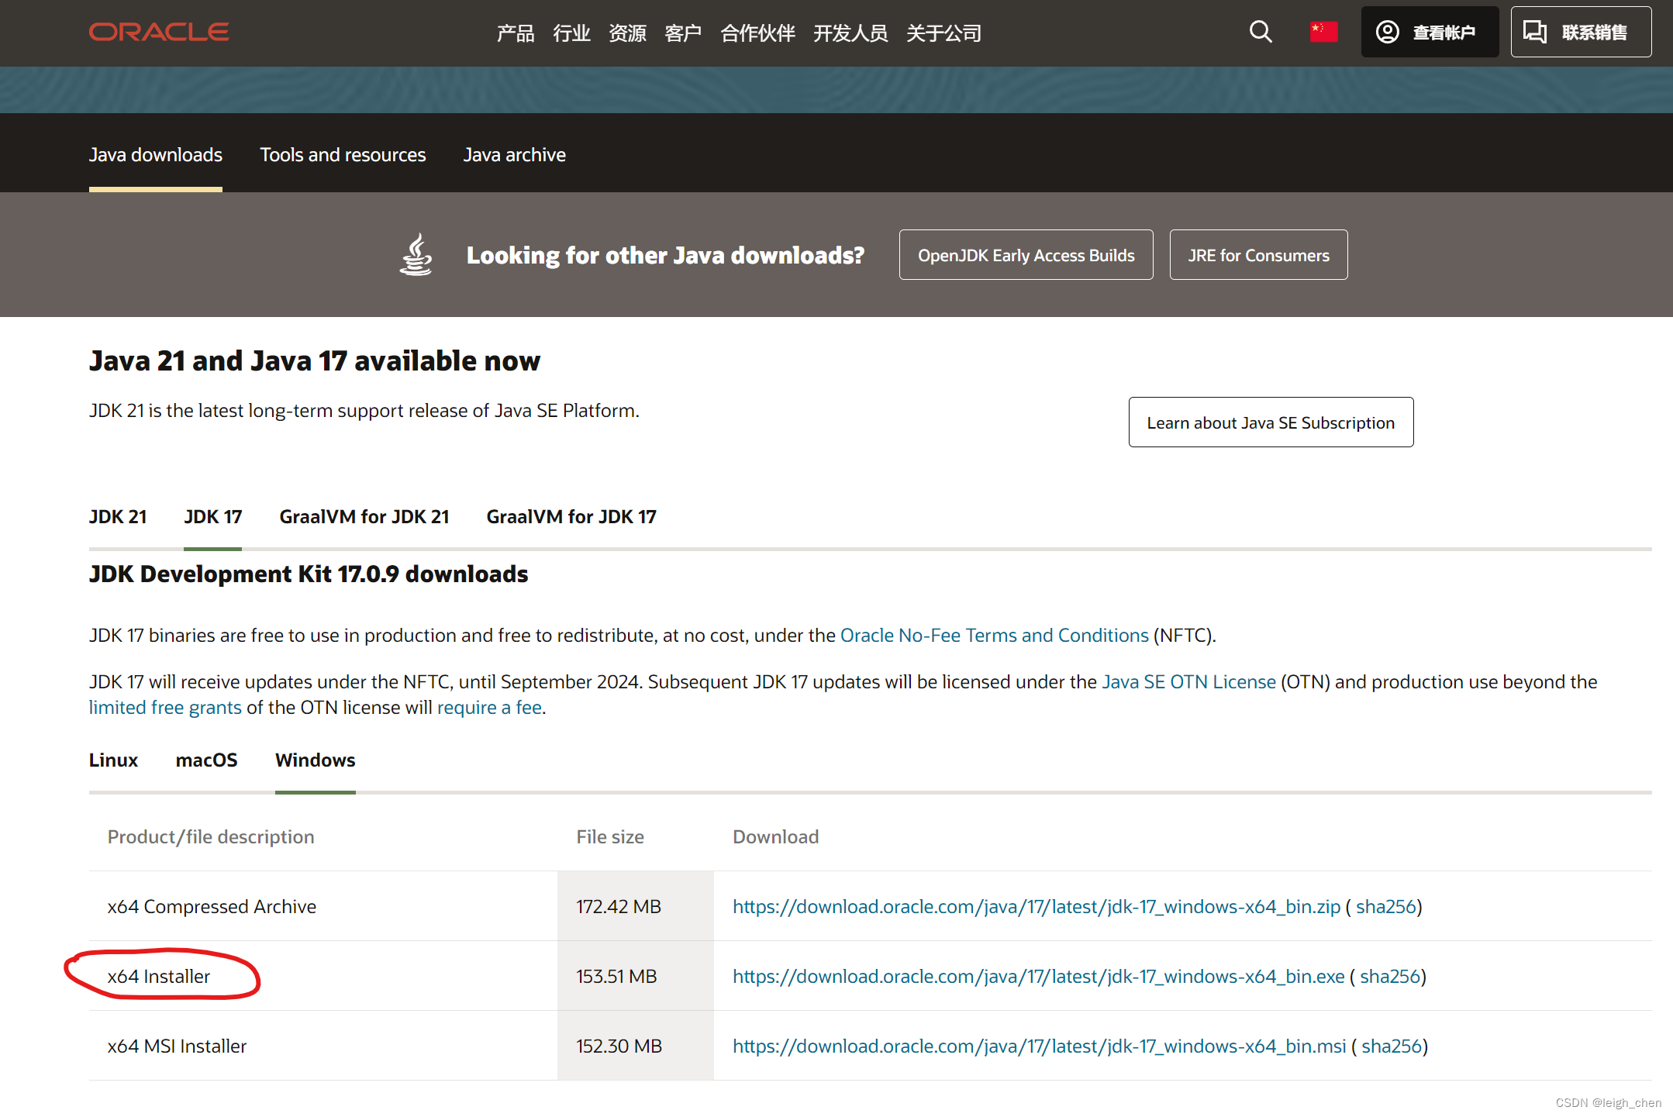This screenshot has height=1117, width=1673.
Task: Click the China flag country selector
Action: 1323,32
